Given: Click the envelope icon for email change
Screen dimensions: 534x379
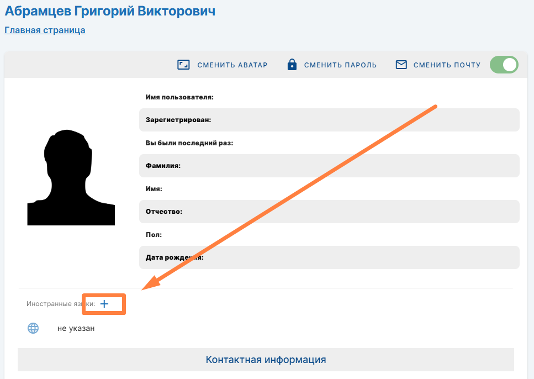Looking at the screenshot, I should pos(401,65).
